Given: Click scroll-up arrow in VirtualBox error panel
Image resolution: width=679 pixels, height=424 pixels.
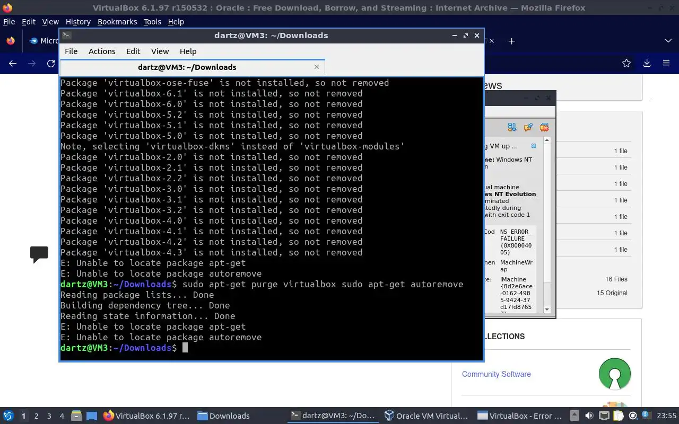Looking at the screenshot, I should coord(547,140).
